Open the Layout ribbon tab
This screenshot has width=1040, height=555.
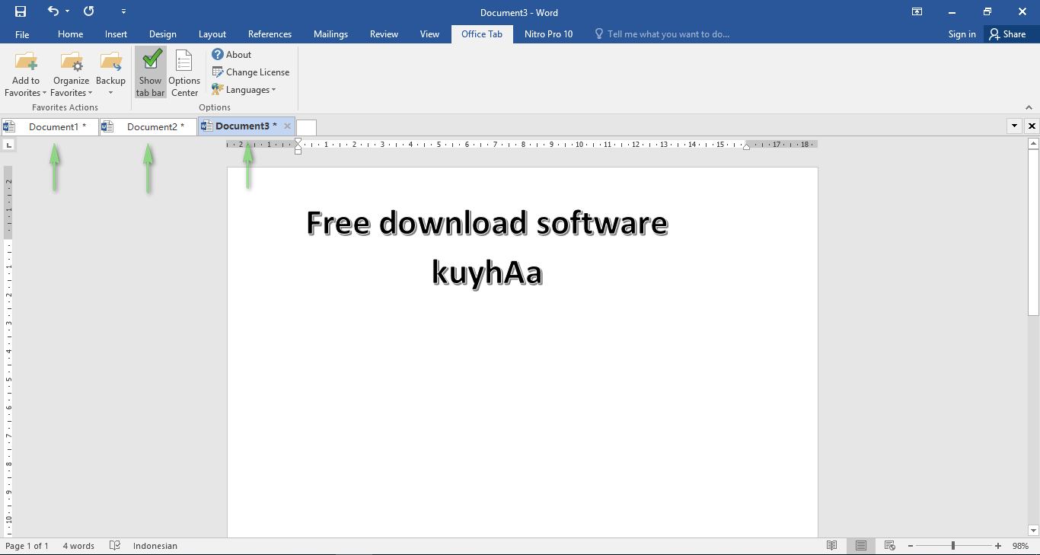tap(212, 34)
